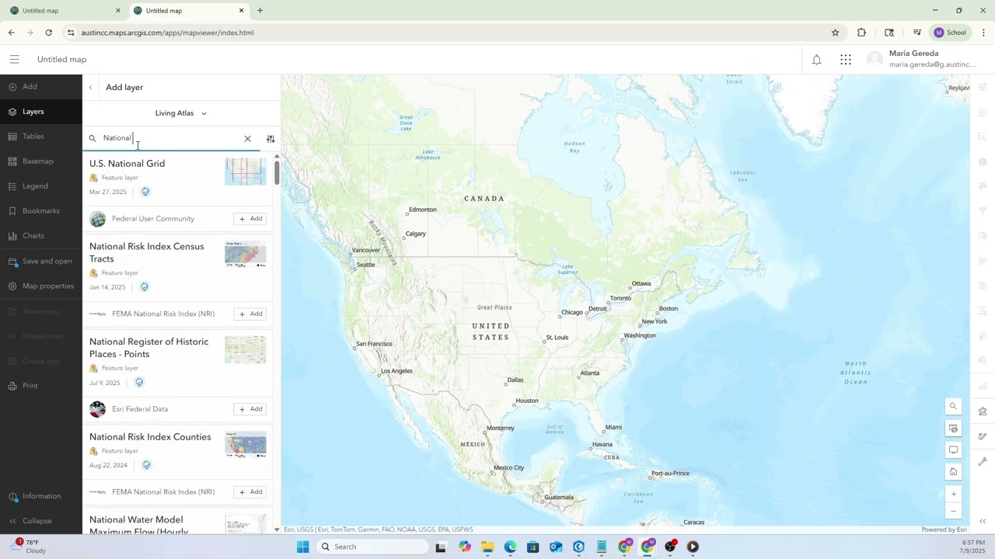The height and width of the screenshot is (559, 995).
Task: Open National Register of Historic Places title
Action: [149, 348]
